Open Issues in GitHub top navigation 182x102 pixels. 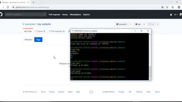coord(65,14)
